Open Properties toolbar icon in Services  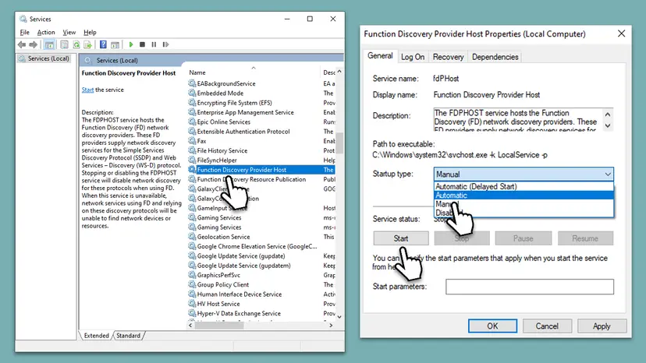click(64, 44)
